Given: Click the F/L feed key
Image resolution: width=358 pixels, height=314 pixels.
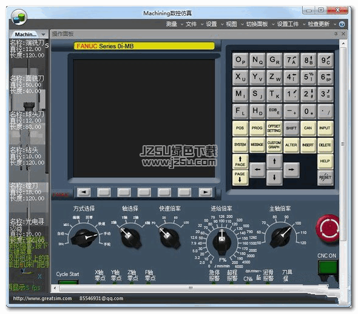Looking at the screenshot, I should coord(240,112).
